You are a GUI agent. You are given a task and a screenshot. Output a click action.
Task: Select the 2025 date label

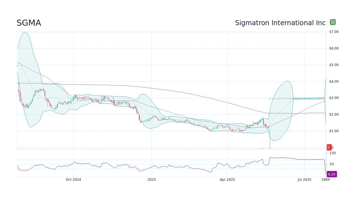(151, 180)
